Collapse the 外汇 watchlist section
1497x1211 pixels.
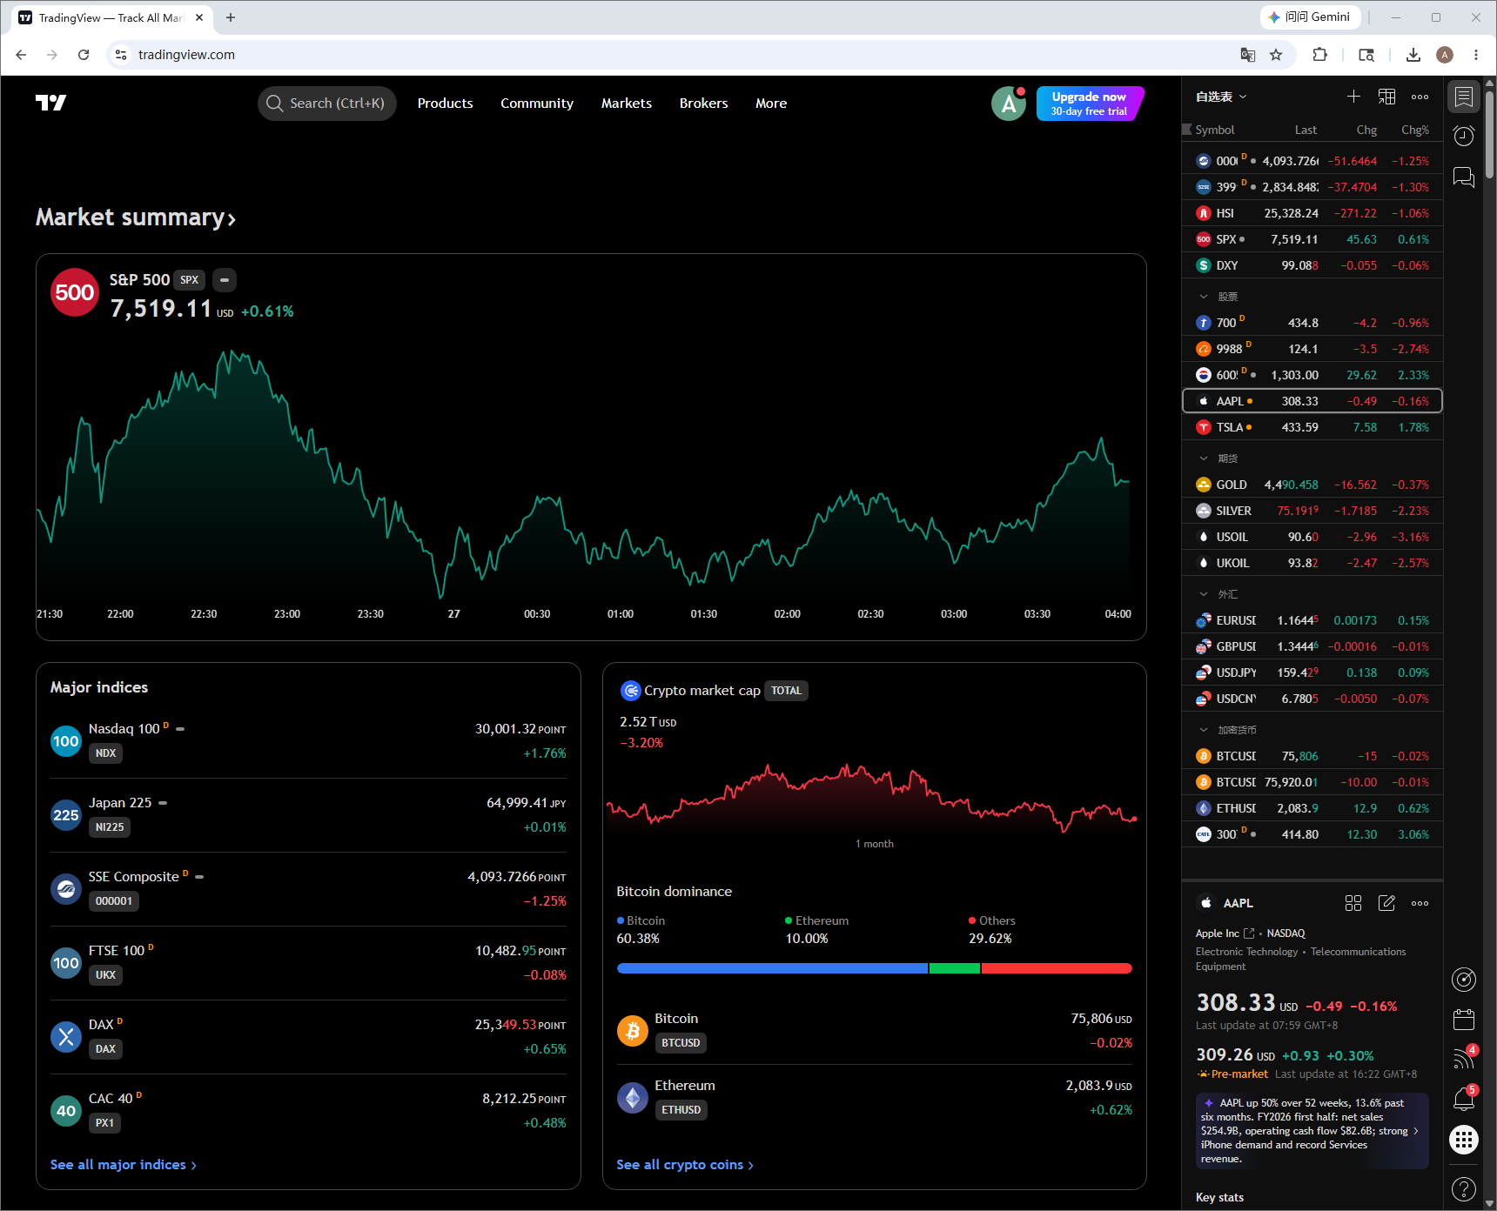[1204, 594]
